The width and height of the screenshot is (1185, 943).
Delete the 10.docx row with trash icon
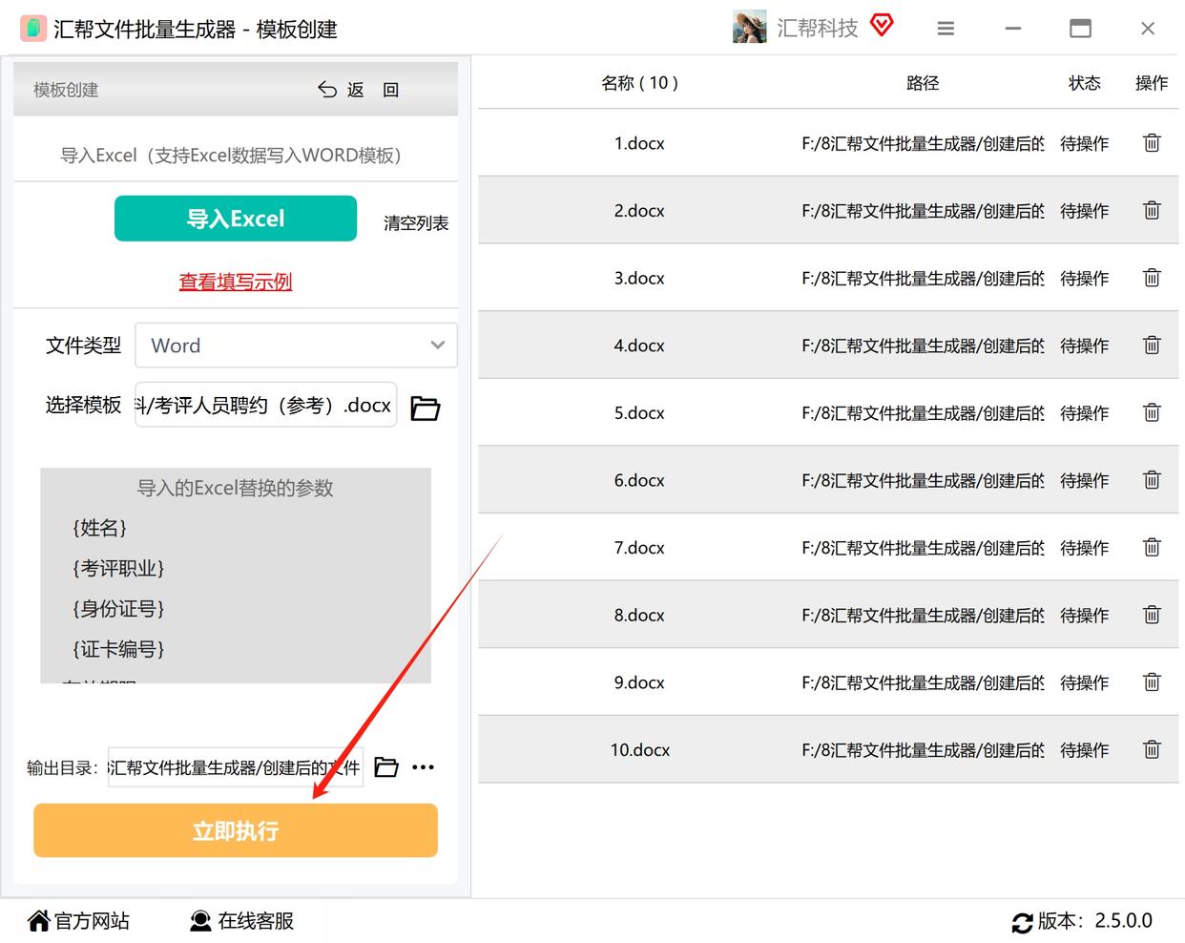[x=1152, y=750]
